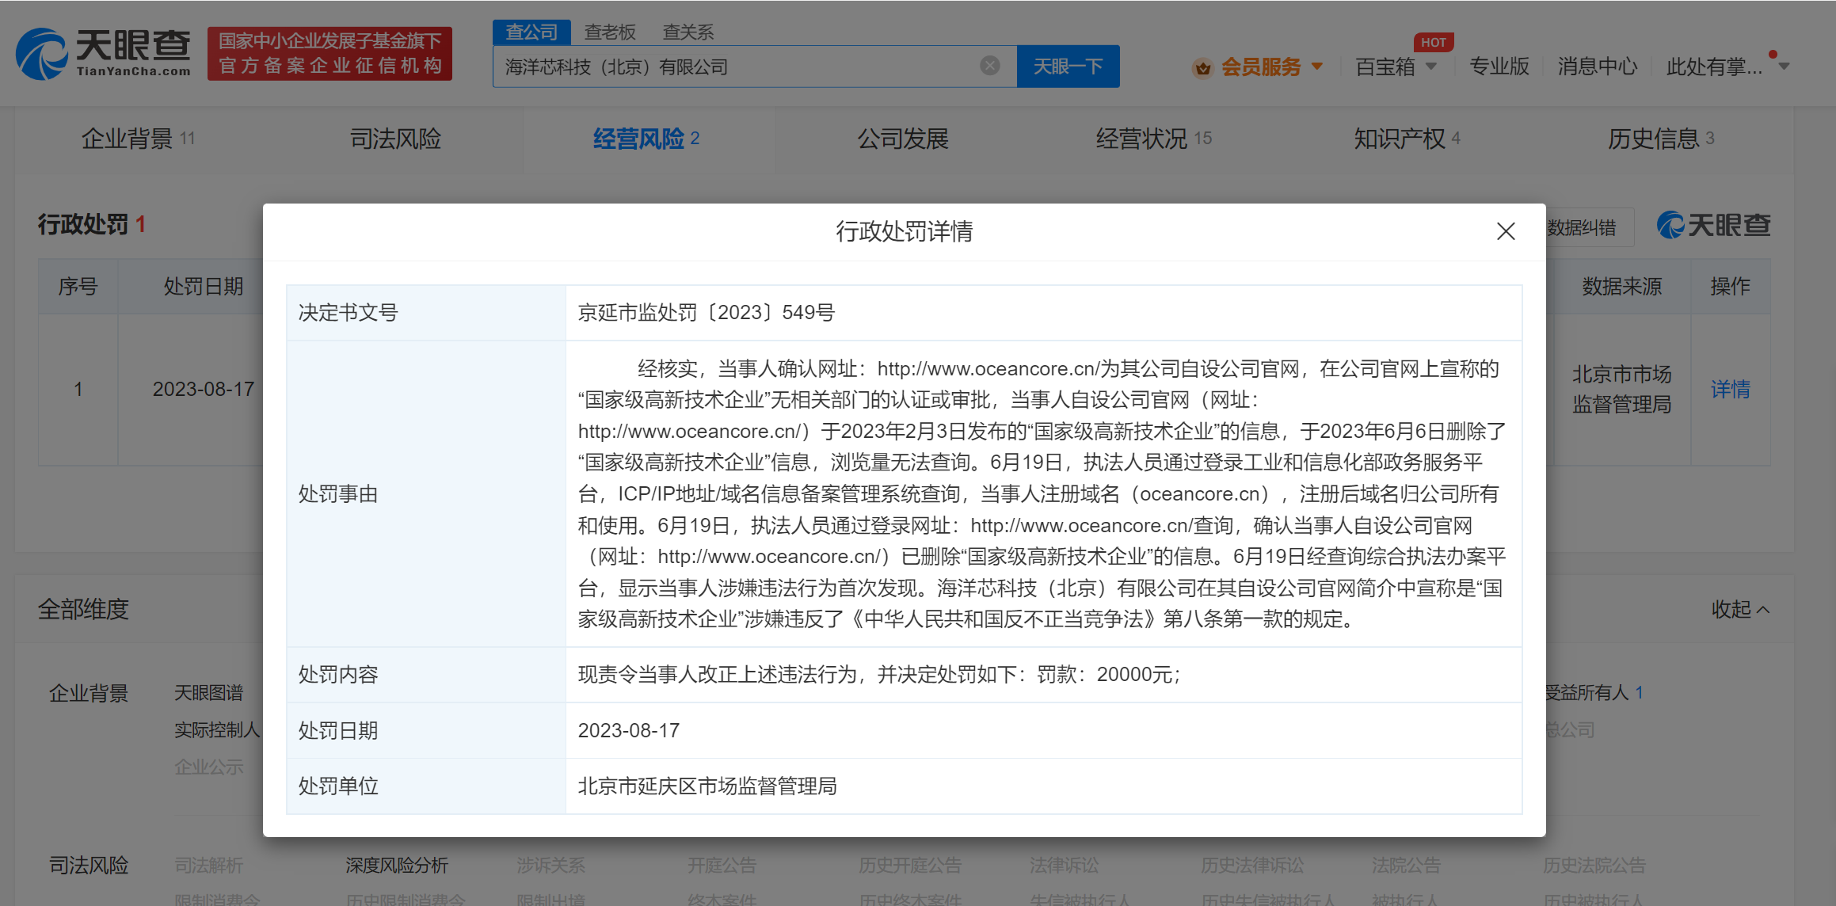Click the Tianyancha watermark logo inside the dialog
1836x906 pixels.
tap(1713, 226)
